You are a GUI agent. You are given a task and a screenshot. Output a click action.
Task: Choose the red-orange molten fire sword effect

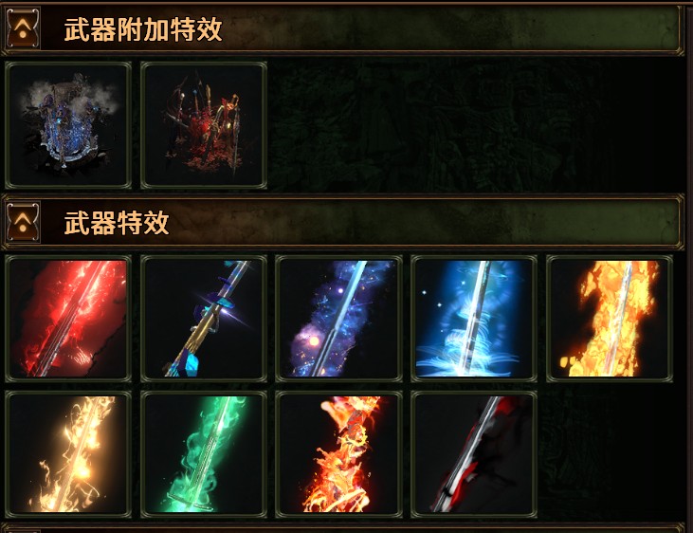coord(339,454)
